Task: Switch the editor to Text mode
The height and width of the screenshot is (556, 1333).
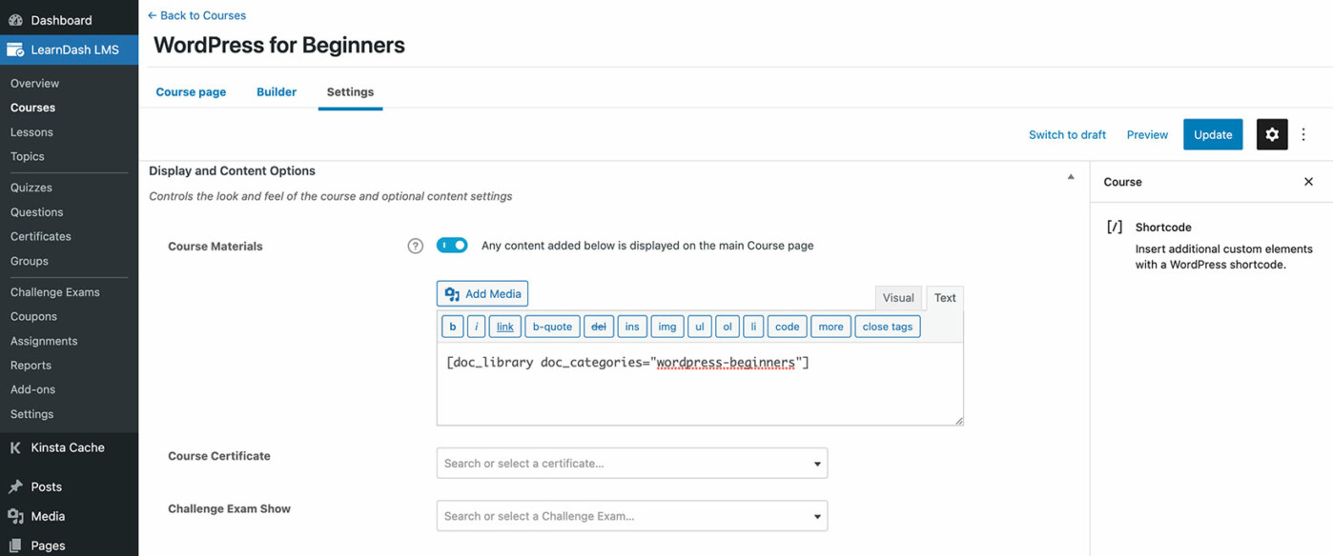Action: click(x=944, y=297)
